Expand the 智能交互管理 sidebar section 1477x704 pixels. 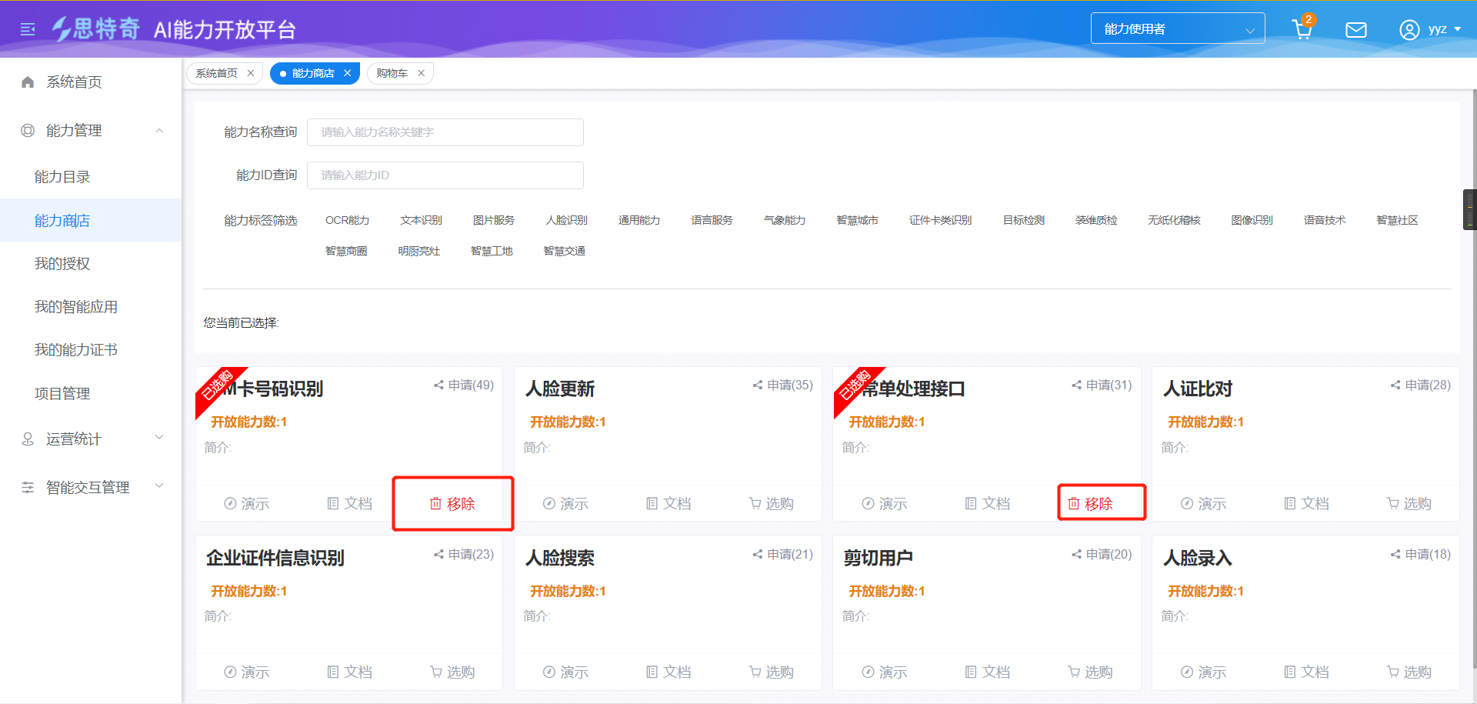tap(91, 487)
